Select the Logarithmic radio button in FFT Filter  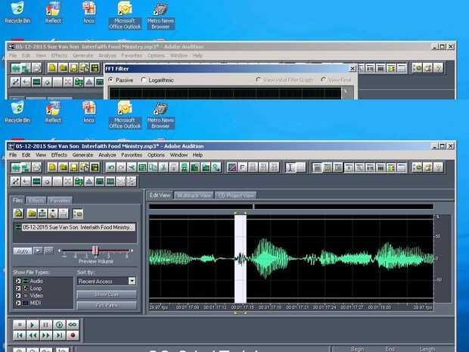coord(144,80)
